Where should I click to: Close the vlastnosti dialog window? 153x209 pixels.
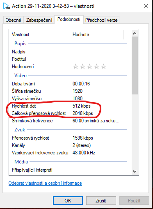[146, 6]
